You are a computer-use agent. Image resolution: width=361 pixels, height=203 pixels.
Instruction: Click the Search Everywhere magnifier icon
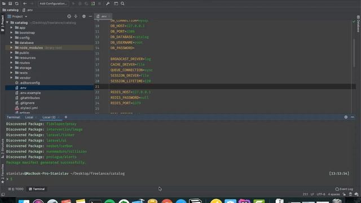tap(122, 3)
